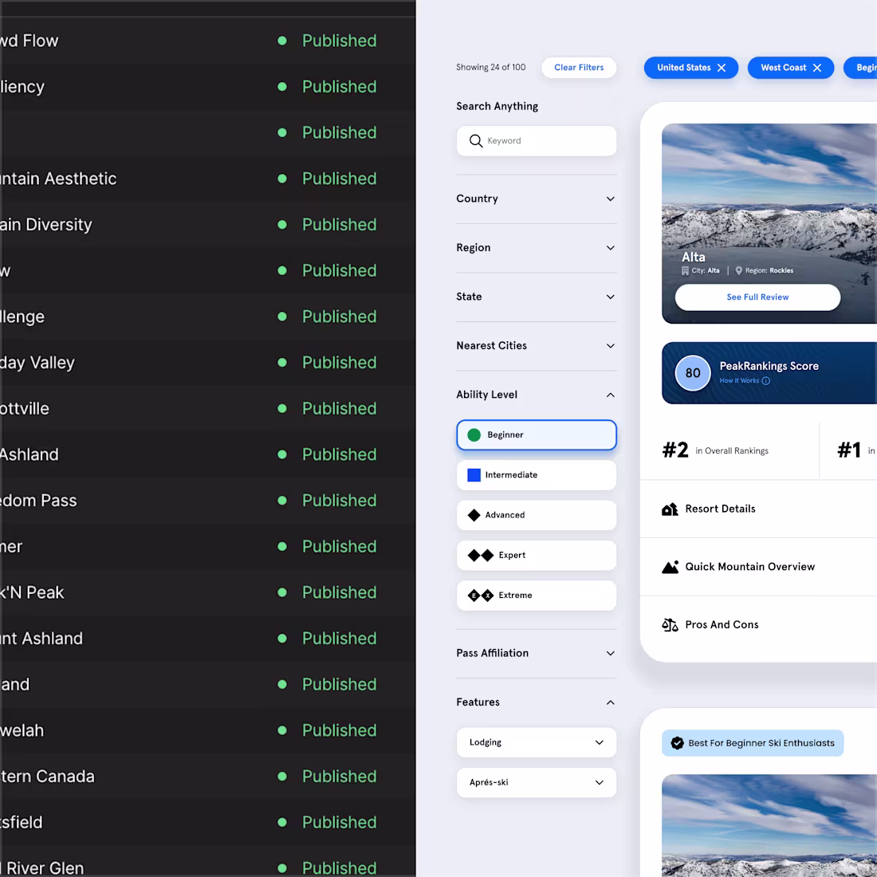This screenshot has height=877, width=877.
Task: Click the location pin beside Region Rockies
Action: pyautogui.click(x=738, y=270)
